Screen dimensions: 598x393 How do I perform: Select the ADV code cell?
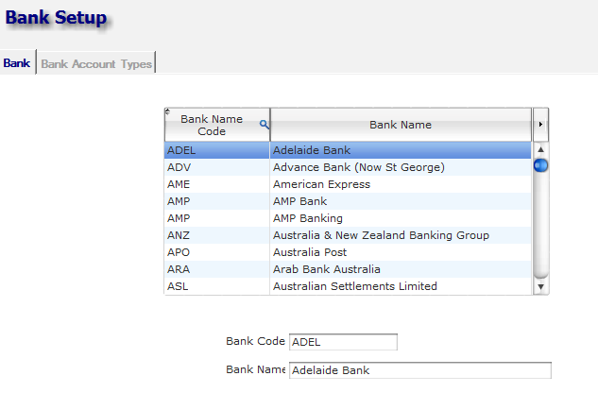click(217, 167)
